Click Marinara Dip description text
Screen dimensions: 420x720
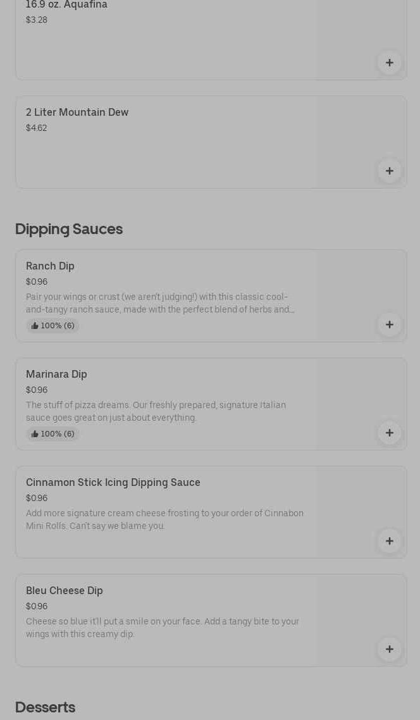point(156,411)
